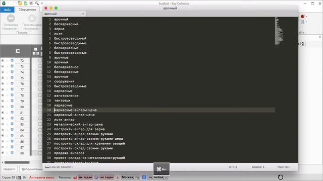Expand row 82 in the keyword table
Screen dimensions: 323x181
pyautogui.click(x=3, y=118)
